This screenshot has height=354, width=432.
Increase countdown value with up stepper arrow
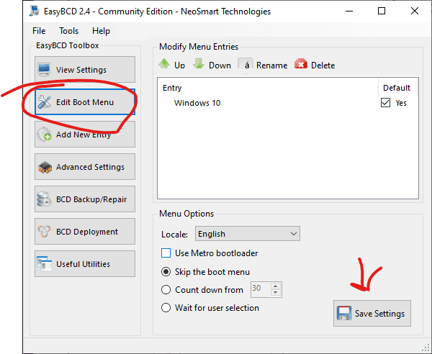[276, 286]
